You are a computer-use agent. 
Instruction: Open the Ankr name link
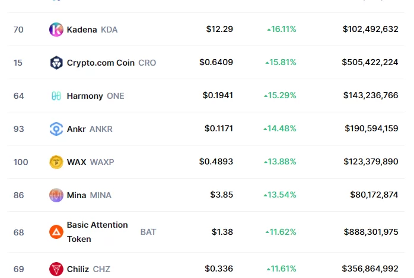[77, 129]
